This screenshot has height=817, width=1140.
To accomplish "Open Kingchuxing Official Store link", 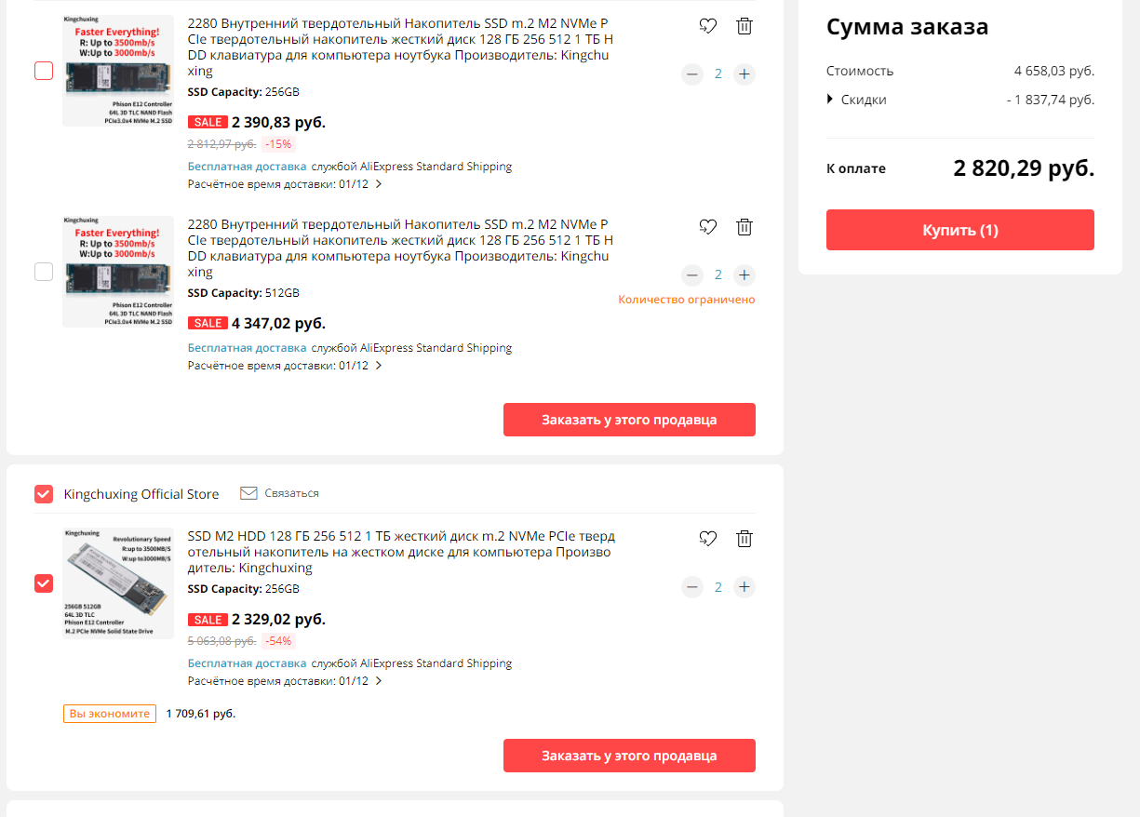I will click(141, 494).
